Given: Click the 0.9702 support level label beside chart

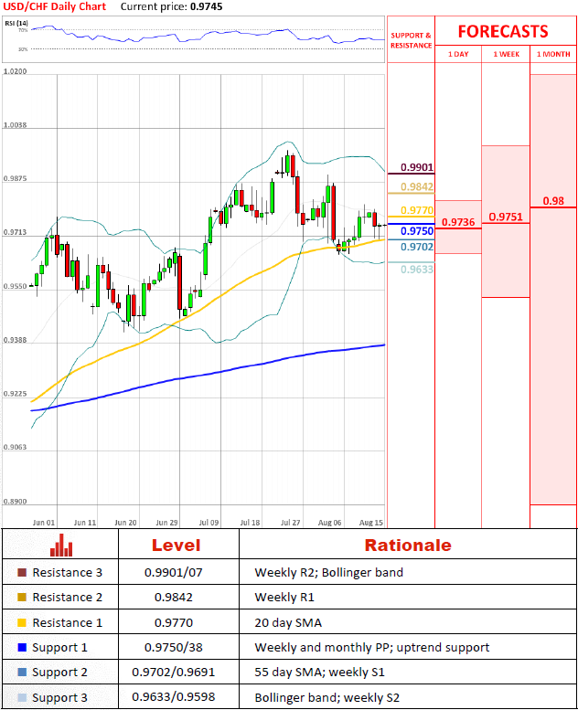Looking at the screenshot, I should pos(417,247).
